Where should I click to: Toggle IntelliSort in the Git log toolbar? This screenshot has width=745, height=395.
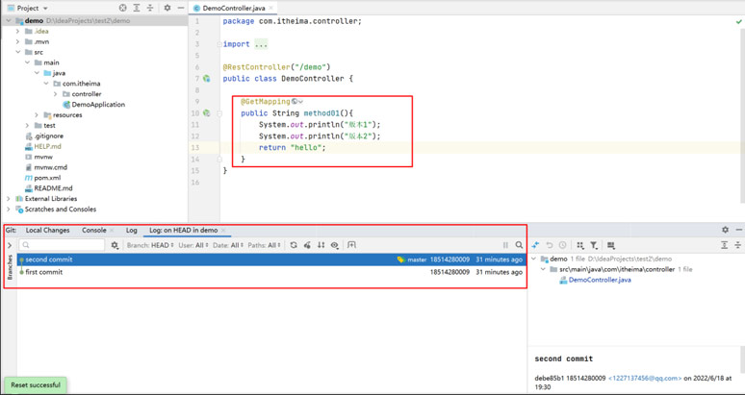tap(321, 245)
